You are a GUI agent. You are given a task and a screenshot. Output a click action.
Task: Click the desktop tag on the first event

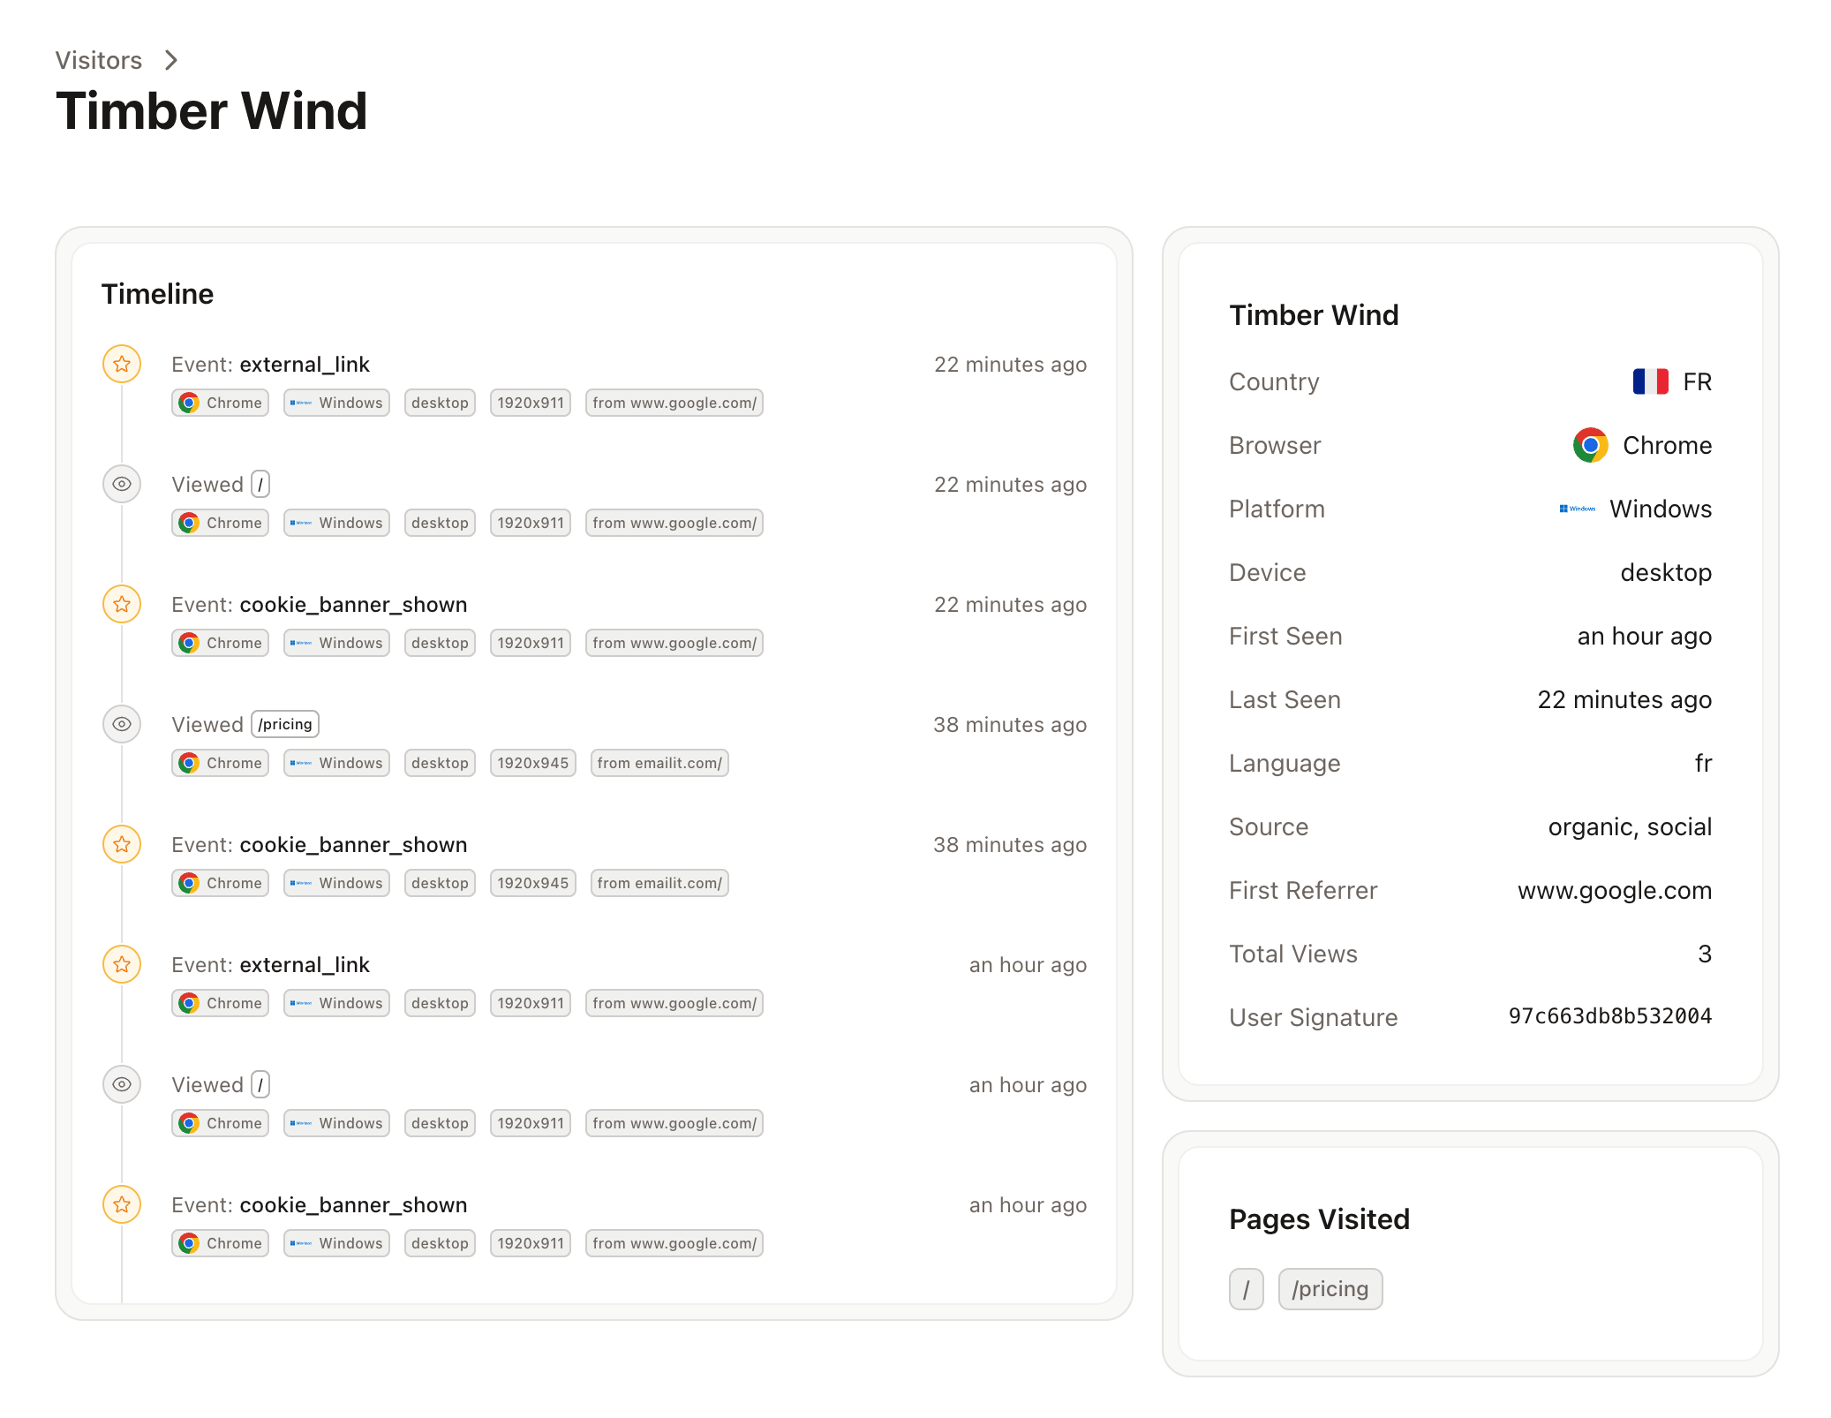pyautogui.click(x=439, y=403)
